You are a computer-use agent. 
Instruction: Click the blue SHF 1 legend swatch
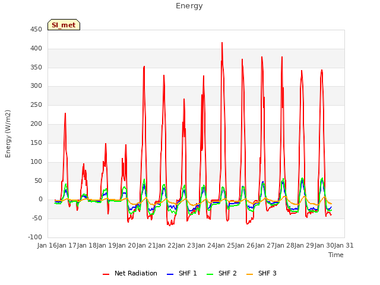[170, 274]
